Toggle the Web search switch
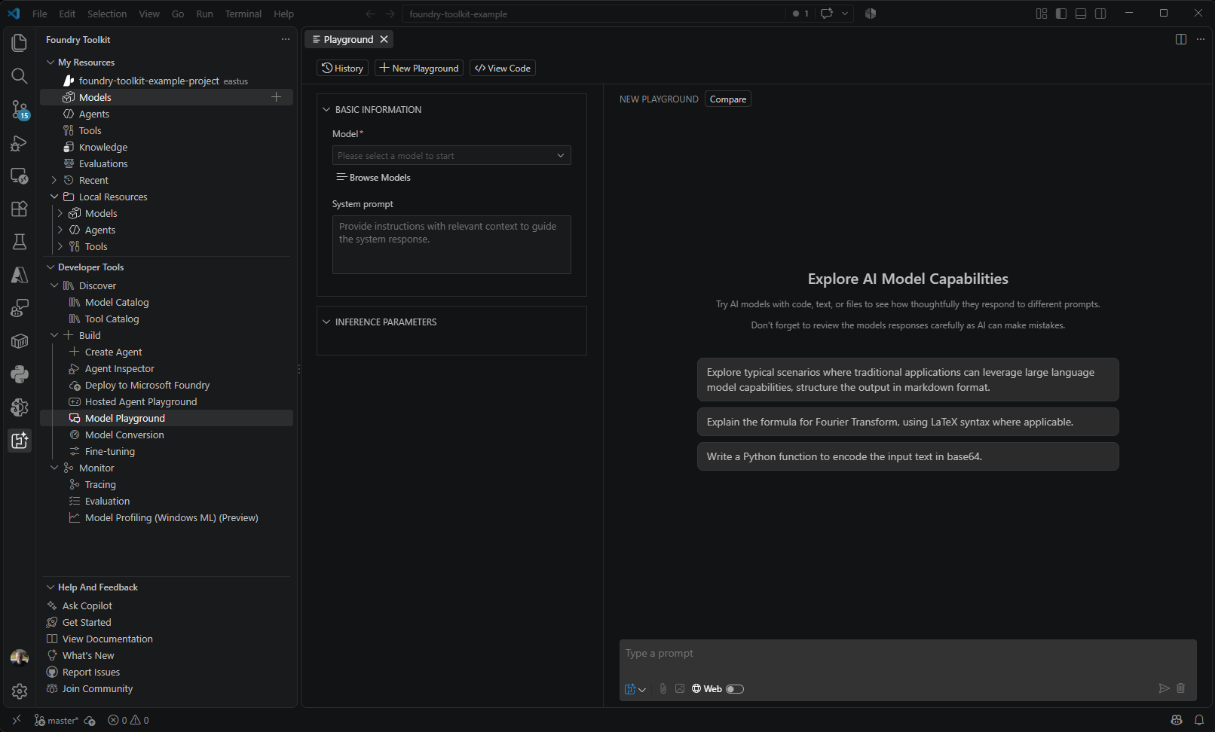1215x732 pixels. pyautogui.click(x=735, y=689)
